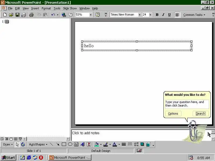The width and height of the screenshot is (215, 161).
Task: Click the Print toolbar icon
Action: point(31,15)
